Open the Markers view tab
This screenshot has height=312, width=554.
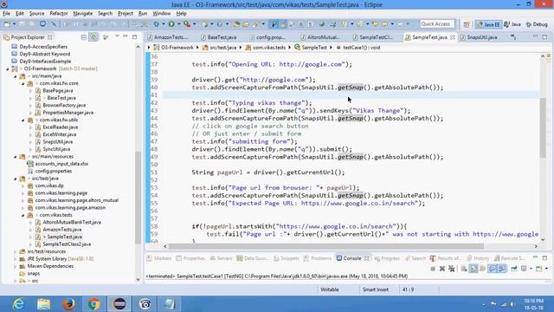(x=159, y=258)
